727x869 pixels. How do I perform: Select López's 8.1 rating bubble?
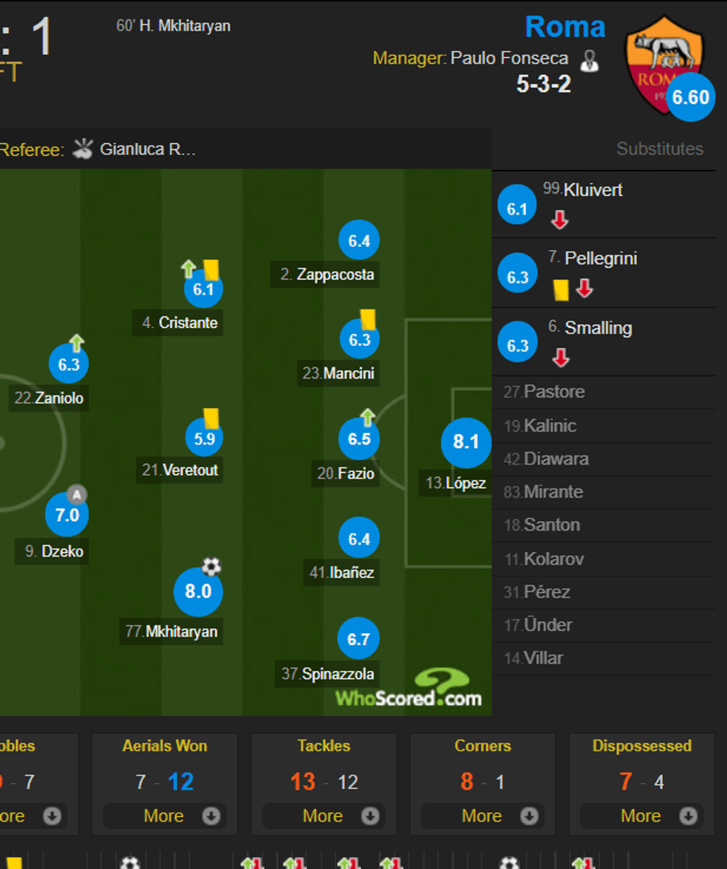pyautogui.click(x=466, y=442)
